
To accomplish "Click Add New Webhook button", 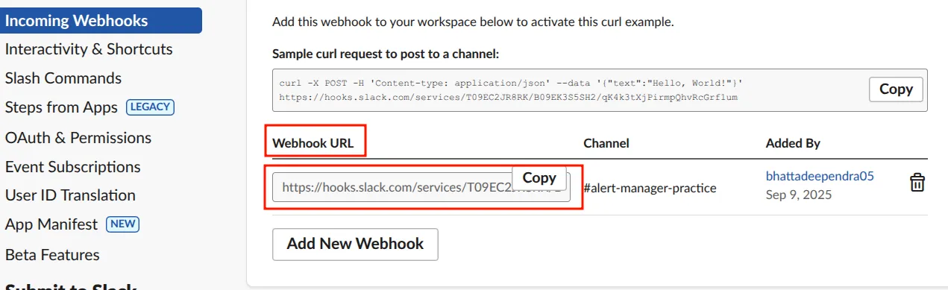I will pyautogui.click(x=355, y=244).
